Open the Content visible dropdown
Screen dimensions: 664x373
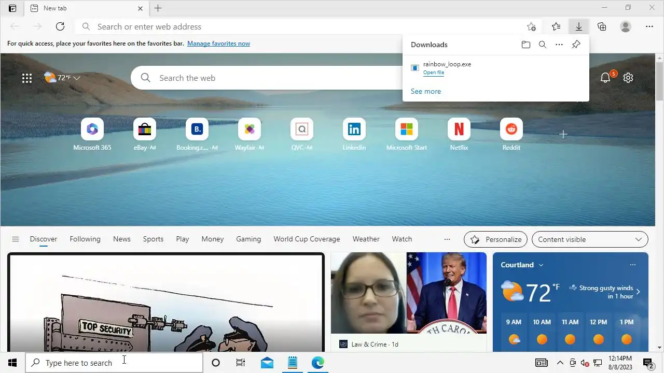pos(590,239)
